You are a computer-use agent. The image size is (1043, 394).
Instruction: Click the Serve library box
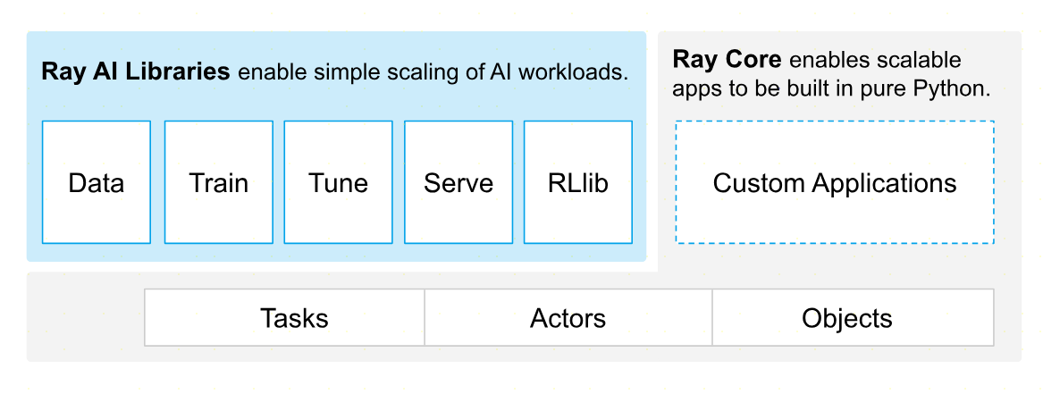458,182
